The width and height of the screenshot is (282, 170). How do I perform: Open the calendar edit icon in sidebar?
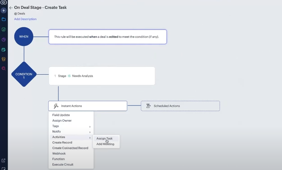coord(4,49)
